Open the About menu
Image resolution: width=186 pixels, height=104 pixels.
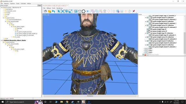click(x=29, y=3)
